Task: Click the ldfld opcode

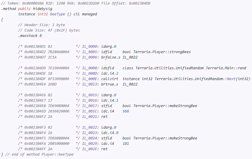Action: (107, 52)
